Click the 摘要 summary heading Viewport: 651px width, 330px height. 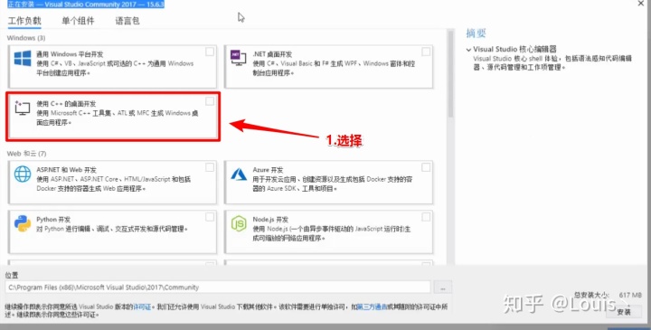[x=476, y=33]
